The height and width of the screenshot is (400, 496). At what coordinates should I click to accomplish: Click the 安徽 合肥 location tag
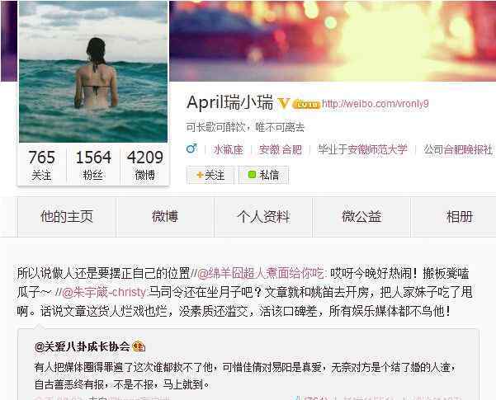pos(280,149)
